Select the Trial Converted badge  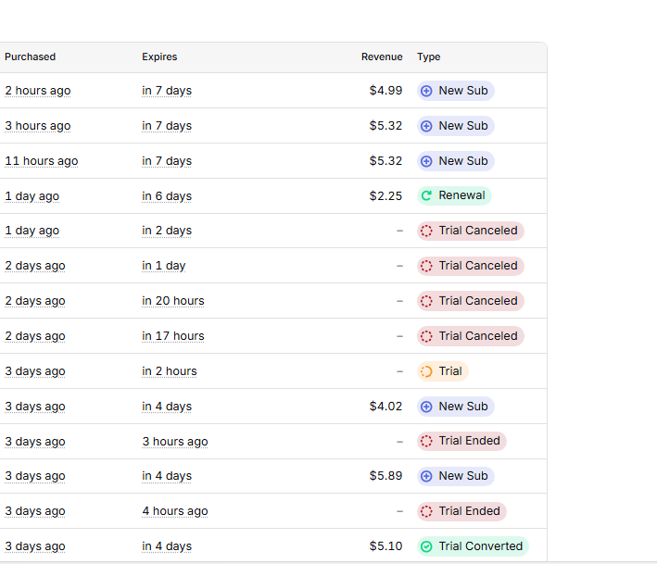coord(473,546)
